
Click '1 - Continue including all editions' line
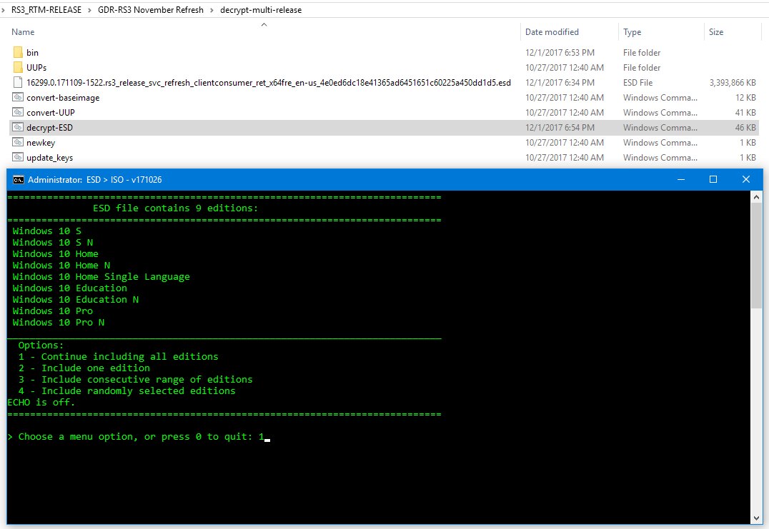click(118, 356)
